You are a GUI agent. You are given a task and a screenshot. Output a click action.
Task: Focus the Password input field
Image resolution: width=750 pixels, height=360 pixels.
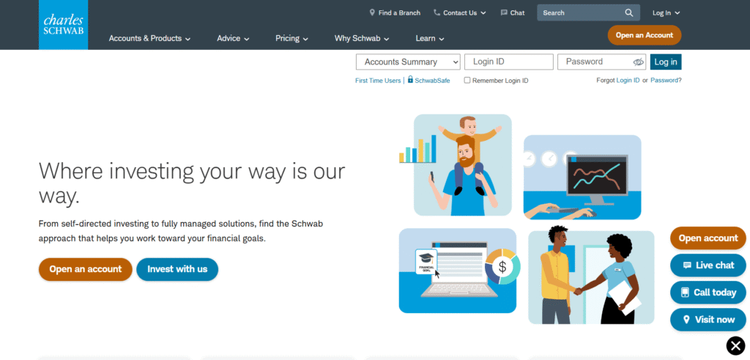(x=602, y=62)
